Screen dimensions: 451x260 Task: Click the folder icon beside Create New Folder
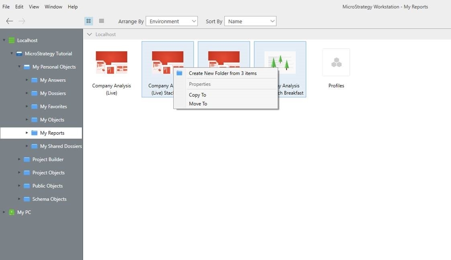180,73
